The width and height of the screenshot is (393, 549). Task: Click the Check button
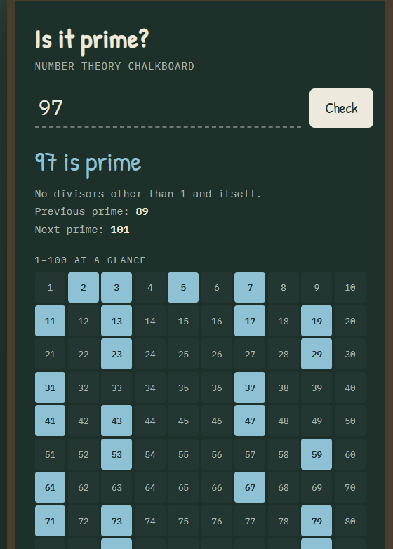tap(341, 108)
